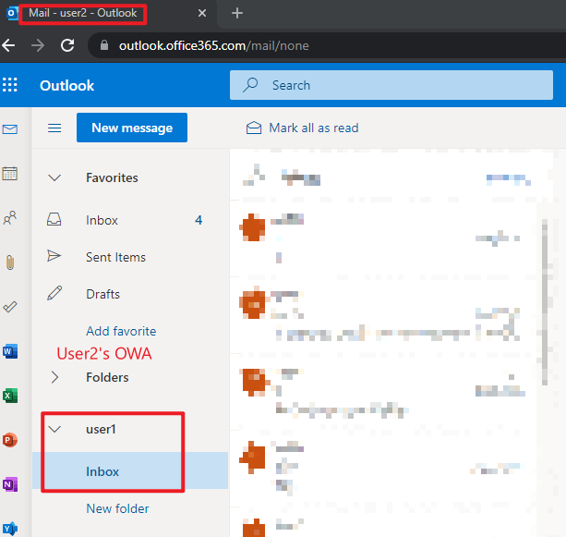Click the search magnifier icon
This screenshot has width=566, height=537.
tap(250, 85)
